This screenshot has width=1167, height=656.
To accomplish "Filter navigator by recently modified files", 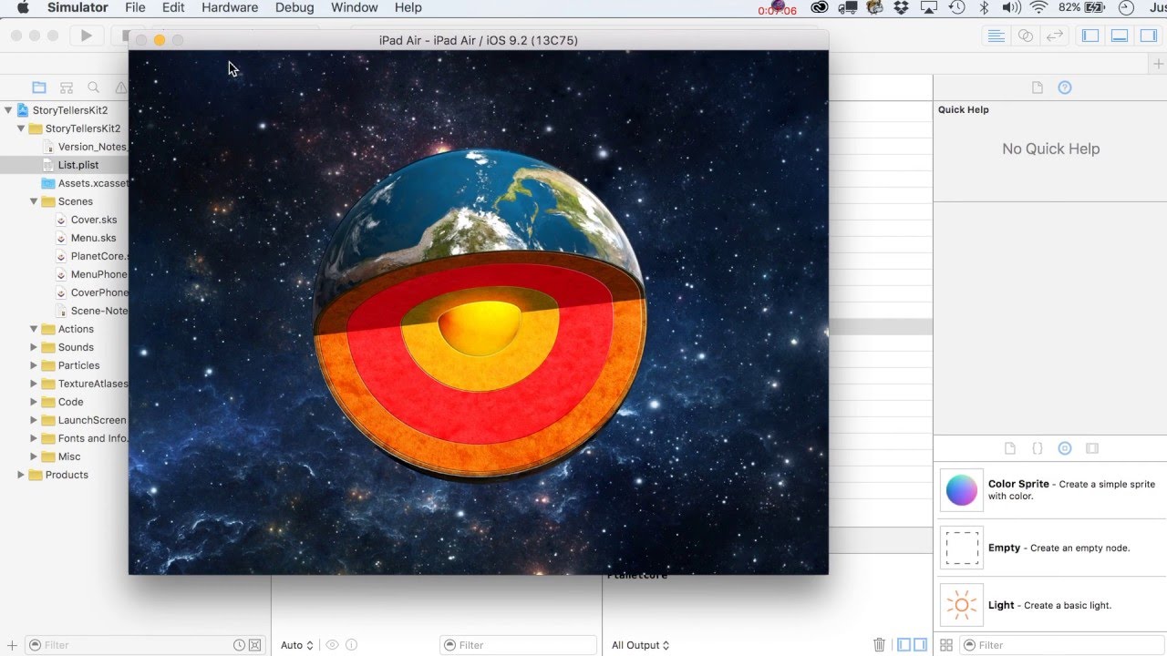I will point(239,645).
